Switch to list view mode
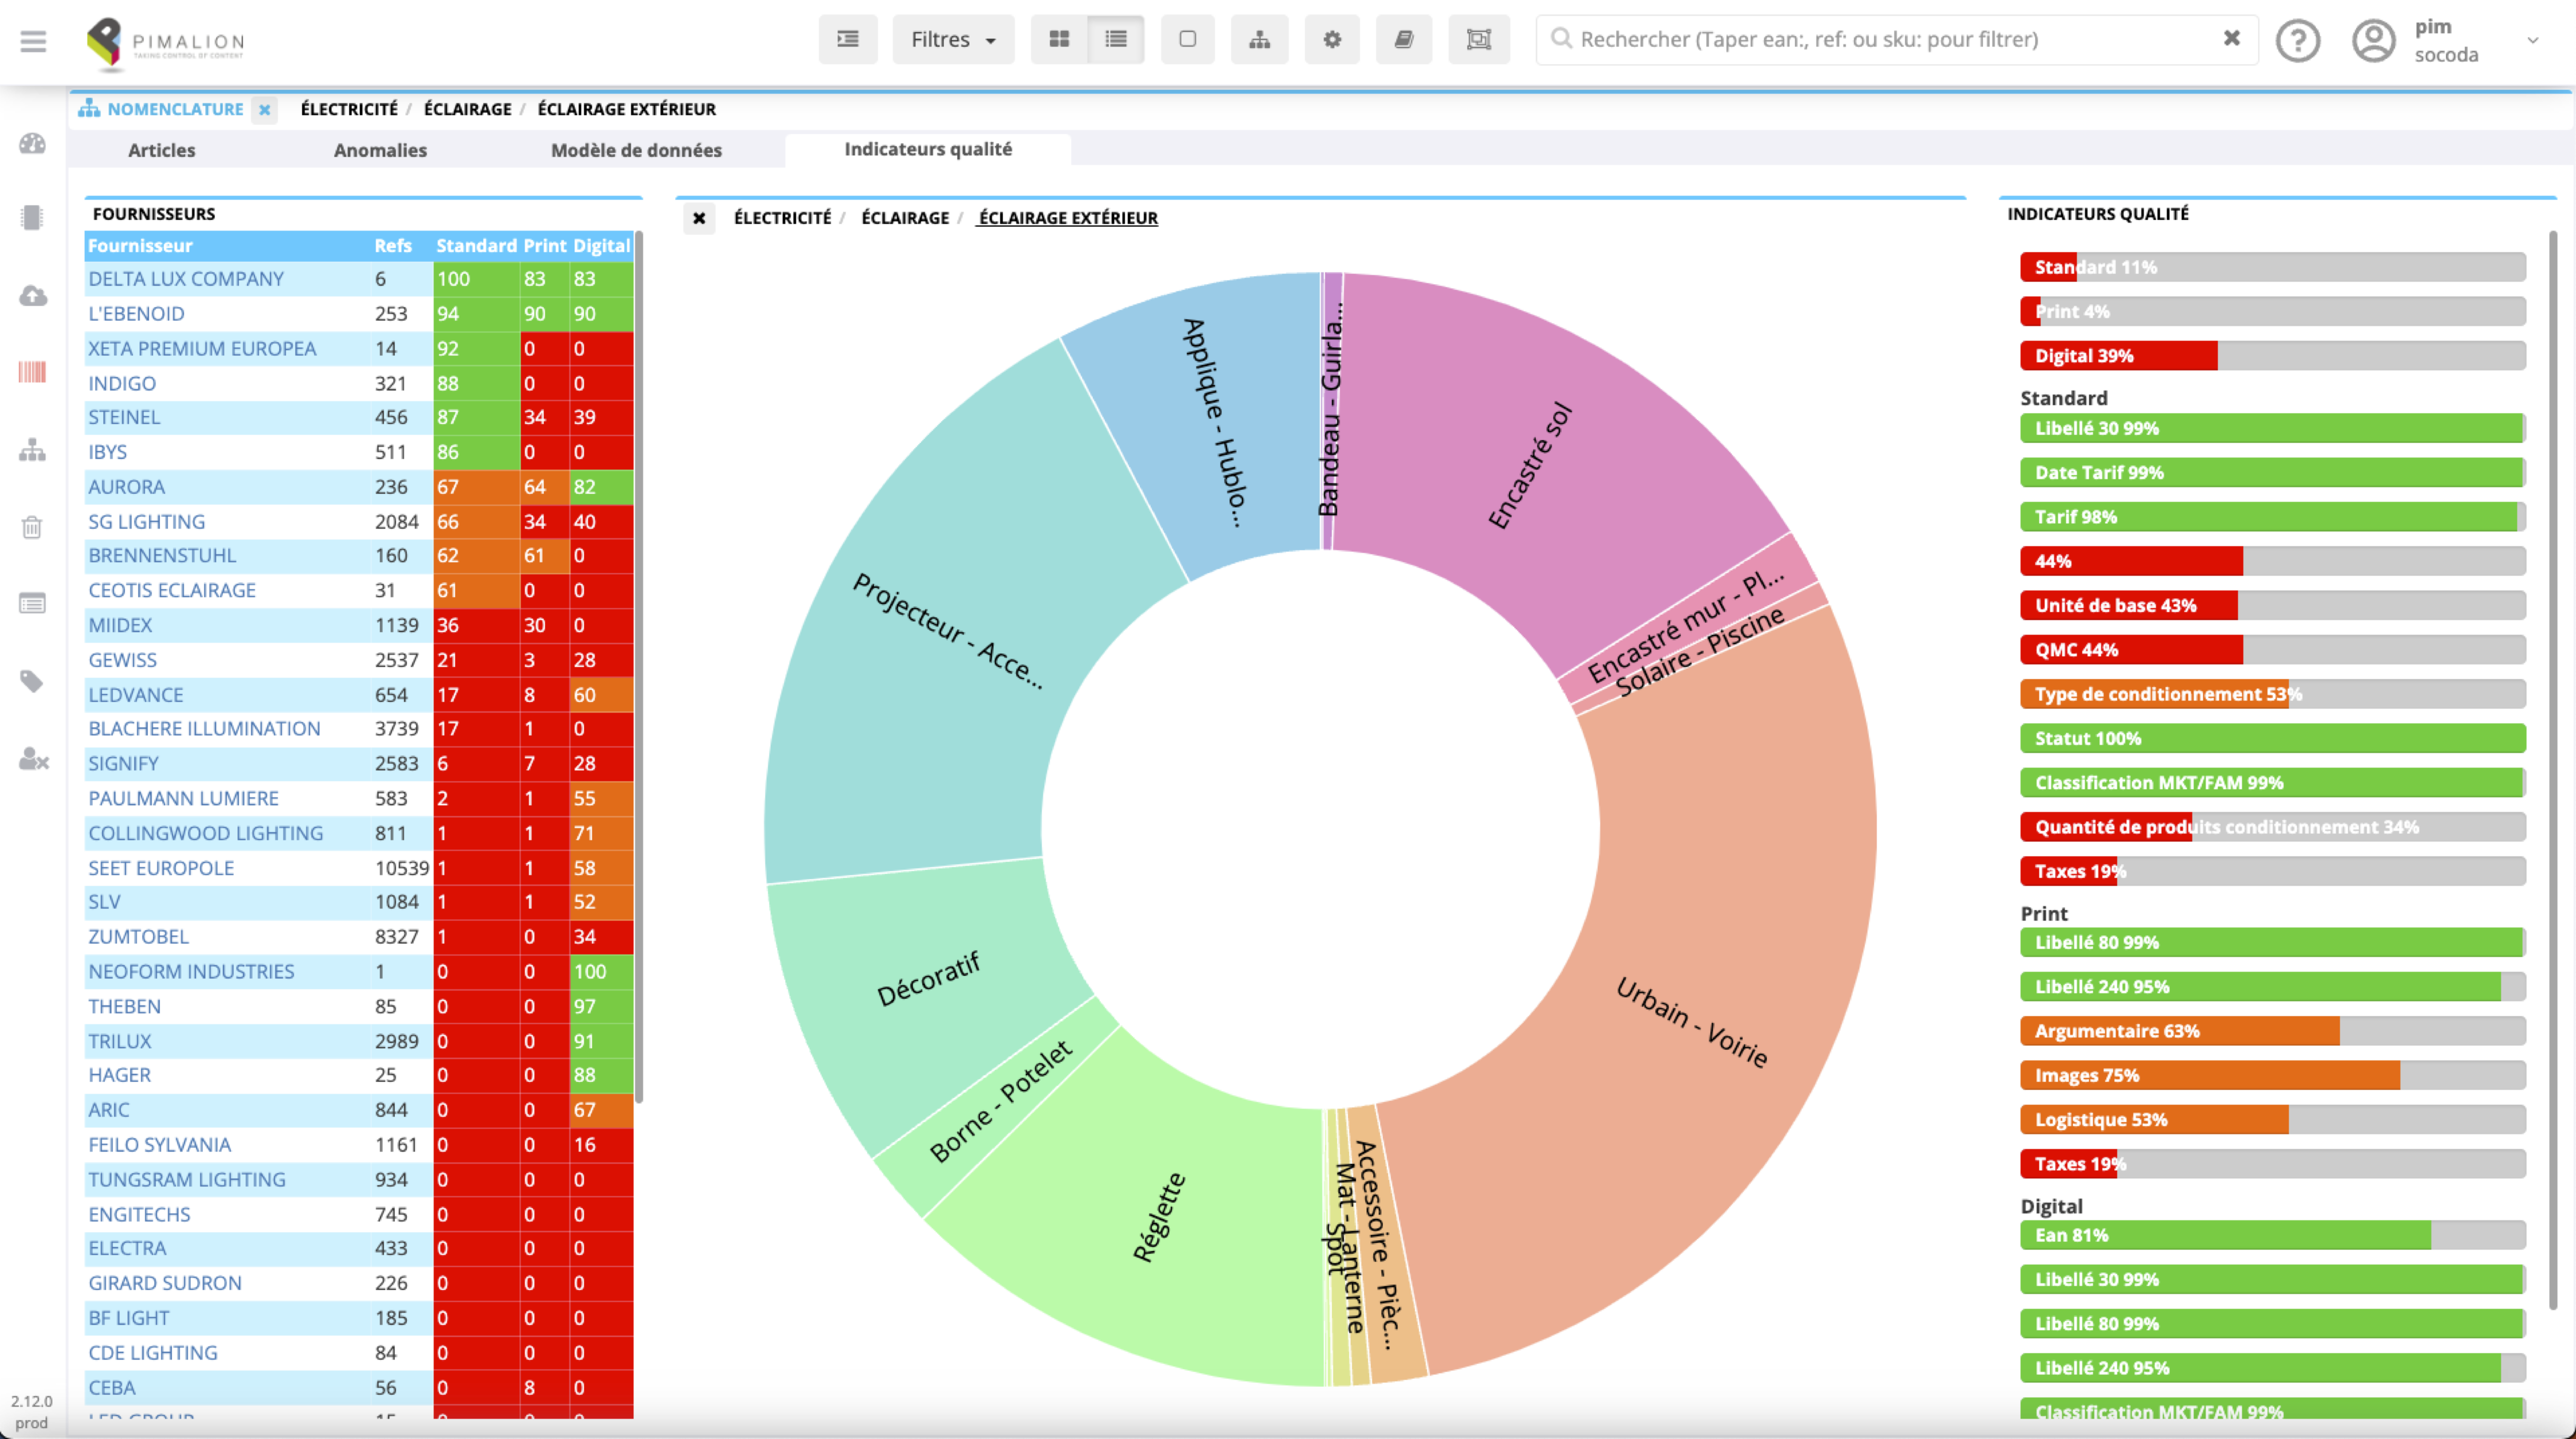The height and width of the screenshot is (1439, 2576). 1116,39
